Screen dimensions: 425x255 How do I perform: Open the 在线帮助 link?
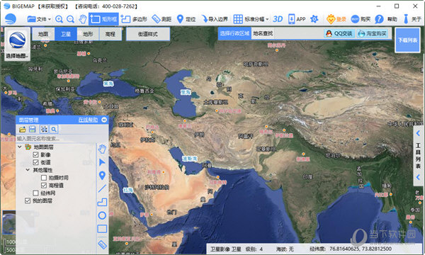tap(88, 120)
